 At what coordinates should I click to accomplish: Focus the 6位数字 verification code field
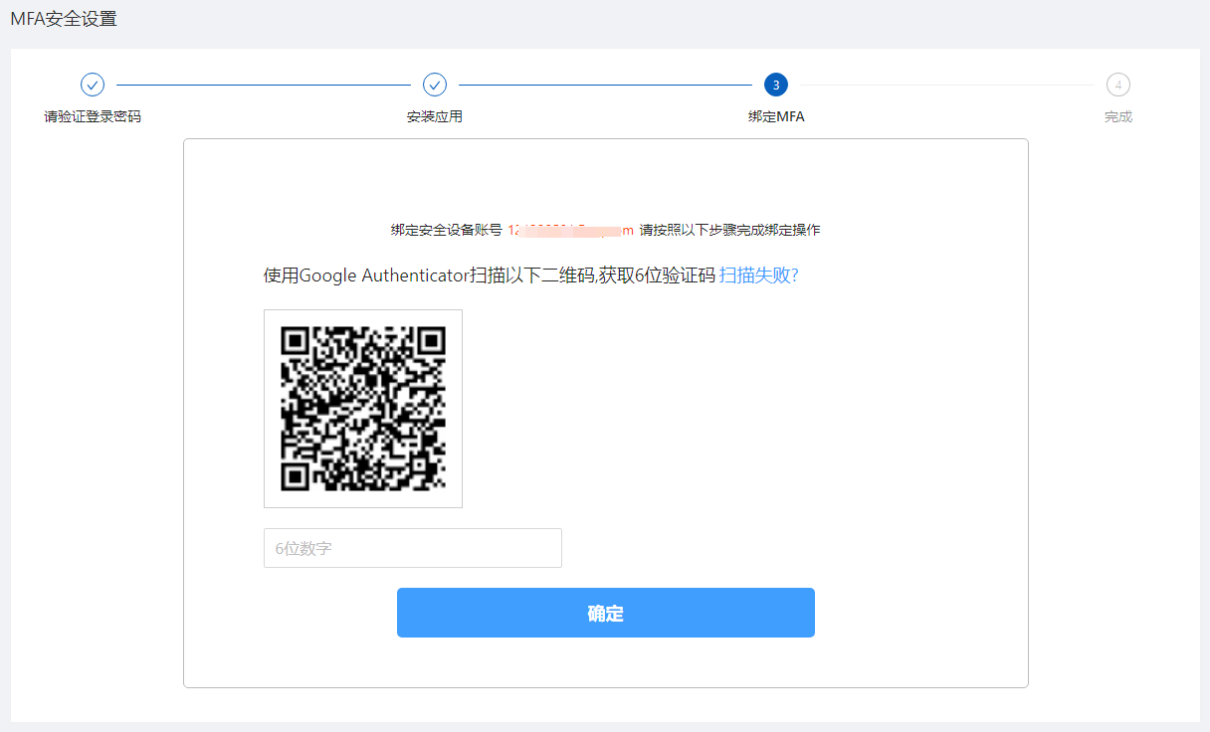[413, 548]
